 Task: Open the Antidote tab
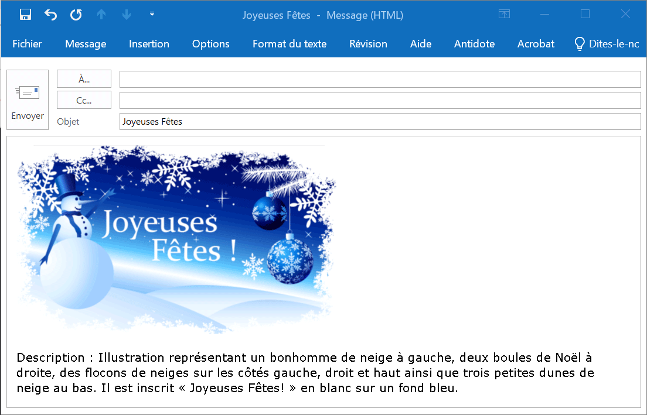pos(474,44)
